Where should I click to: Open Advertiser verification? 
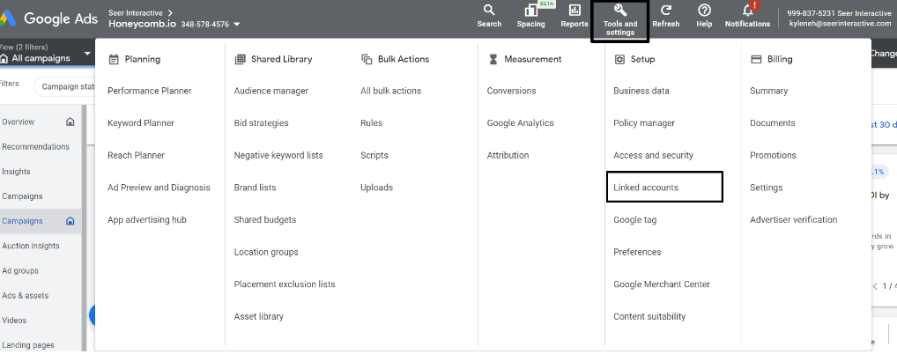[x=793, y=219]
